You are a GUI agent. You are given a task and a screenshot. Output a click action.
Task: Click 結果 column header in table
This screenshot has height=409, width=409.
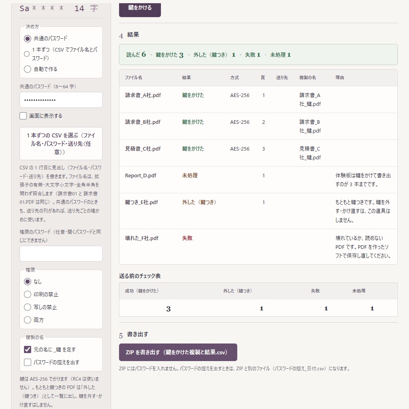coord(187,77)
